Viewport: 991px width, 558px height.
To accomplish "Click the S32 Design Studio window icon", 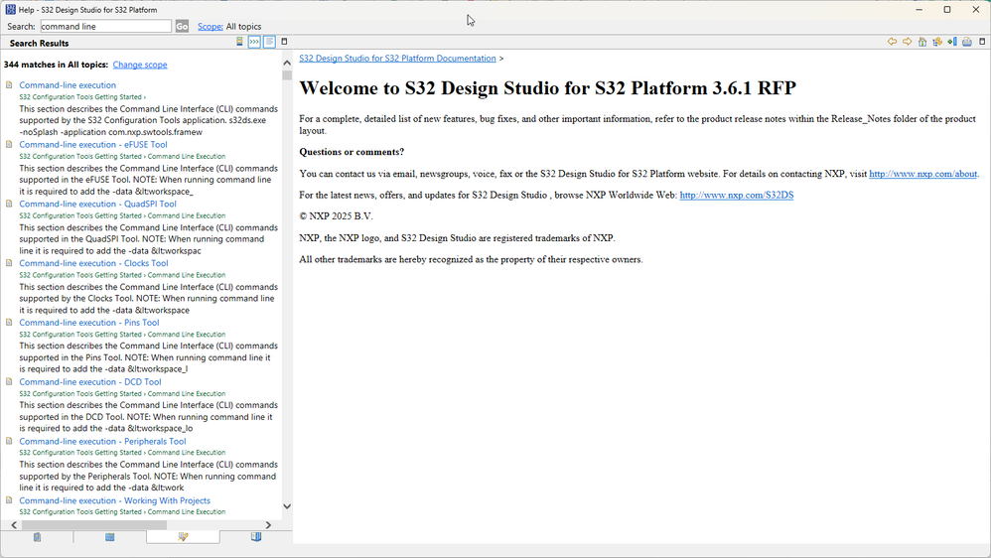I will click(10, 10).
